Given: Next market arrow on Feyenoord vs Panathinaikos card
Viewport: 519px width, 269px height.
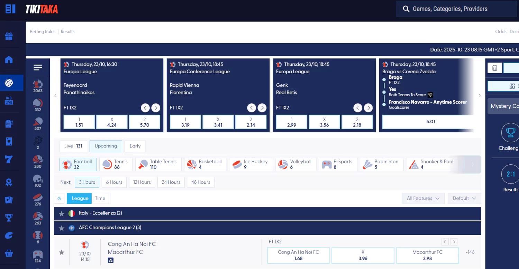Looking at the screenshot, I should 156,108.
